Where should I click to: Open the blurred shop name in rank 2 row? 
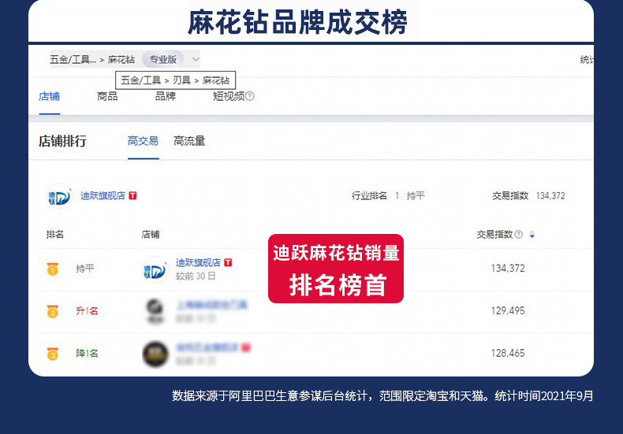click(212, 305)
